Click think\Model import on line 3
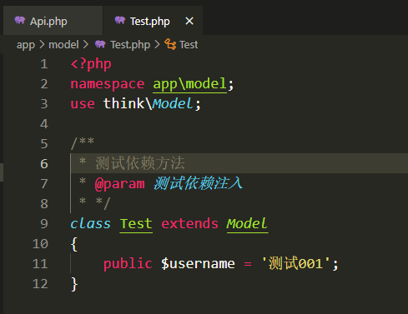408x314 pixels. pos(148,104)
